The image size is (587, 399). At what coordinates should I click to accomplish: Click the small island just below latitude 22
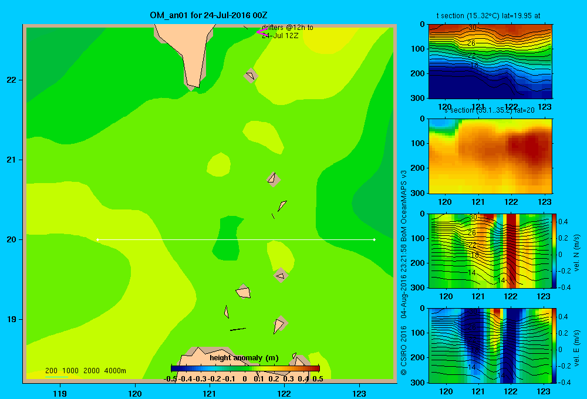[x=251, y=76]
